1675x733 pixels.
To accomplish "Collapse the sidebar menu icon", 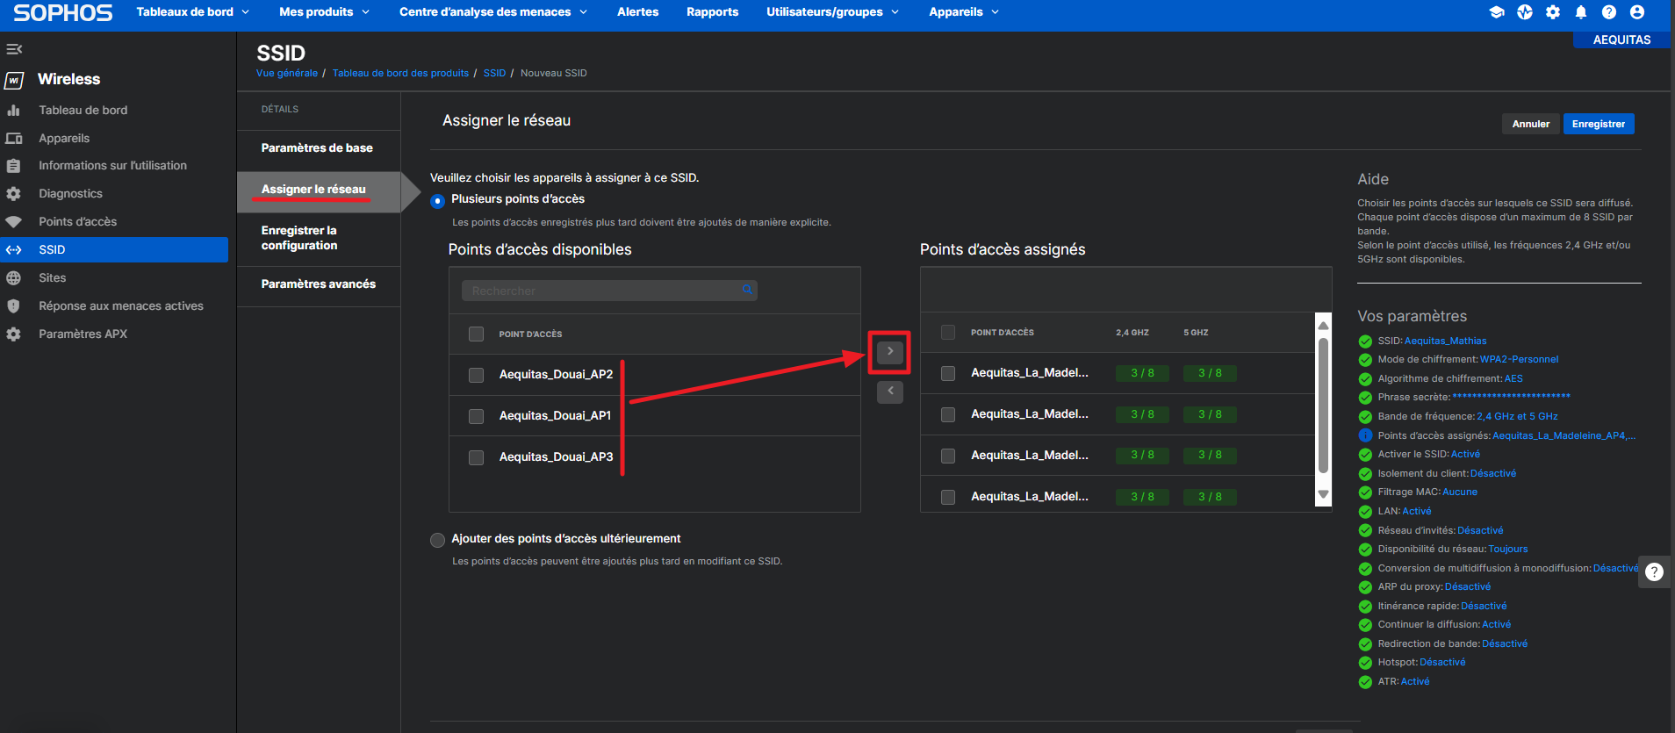I will coord(14,49).
